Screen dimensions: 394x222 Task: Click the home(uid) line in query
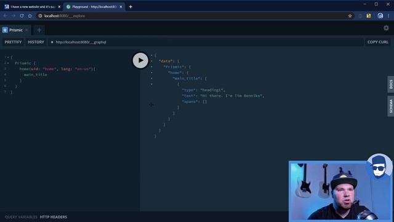click(x=57, y=69)
